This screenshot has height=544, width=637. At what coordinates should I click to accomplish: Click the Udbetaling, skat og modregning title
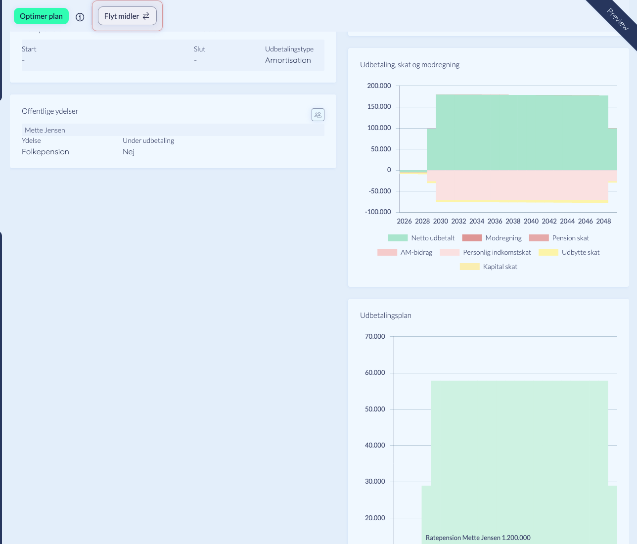pyautogui.click(x=409, y=65)
